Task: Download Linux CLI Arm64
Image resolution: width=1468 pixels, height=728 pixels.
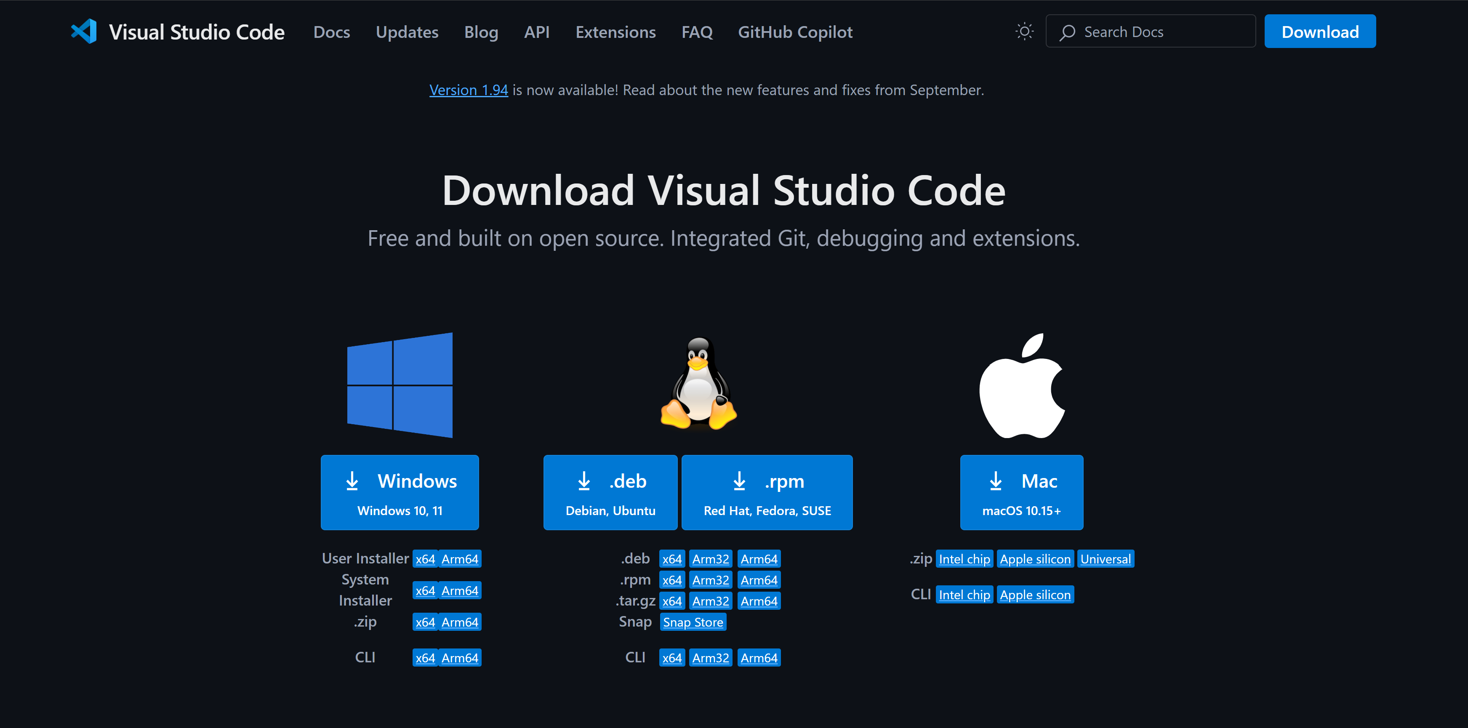Action: coord(759,658)
